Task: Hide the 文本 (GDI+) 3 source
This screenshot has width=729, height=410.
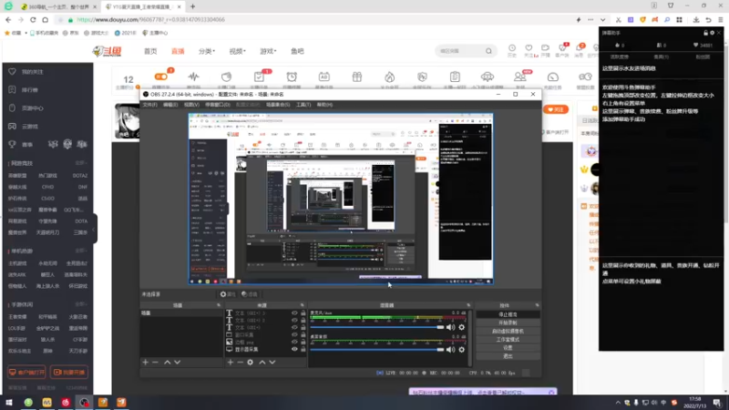Action: [x=294, y=313]
